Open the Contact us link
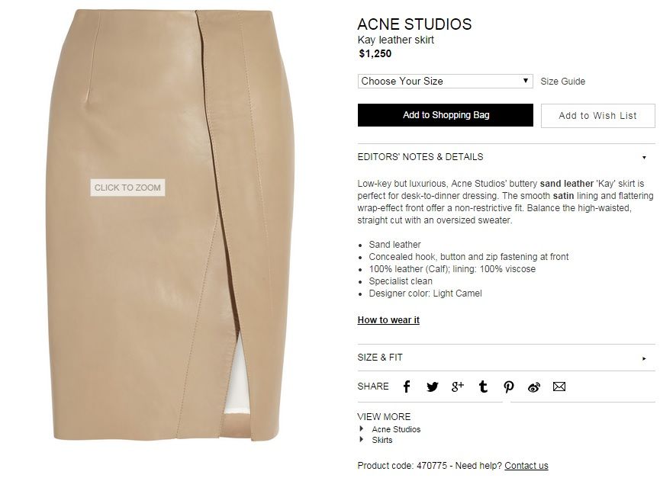Image resolution: width=660 pixels, height=478 pixels. point(526,466)
